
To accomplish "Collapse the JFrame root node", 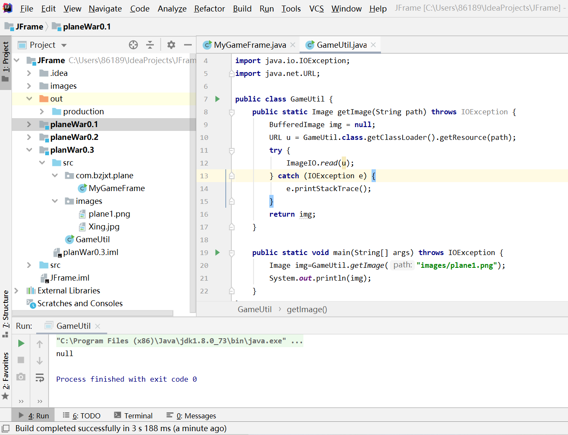I will (x=17, y=60).
